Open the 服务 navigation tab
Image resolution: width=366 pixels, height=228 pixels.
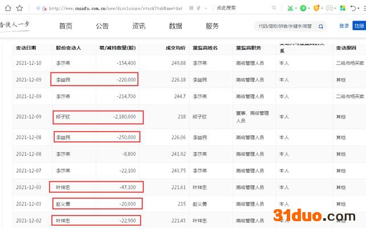(212, 26)
